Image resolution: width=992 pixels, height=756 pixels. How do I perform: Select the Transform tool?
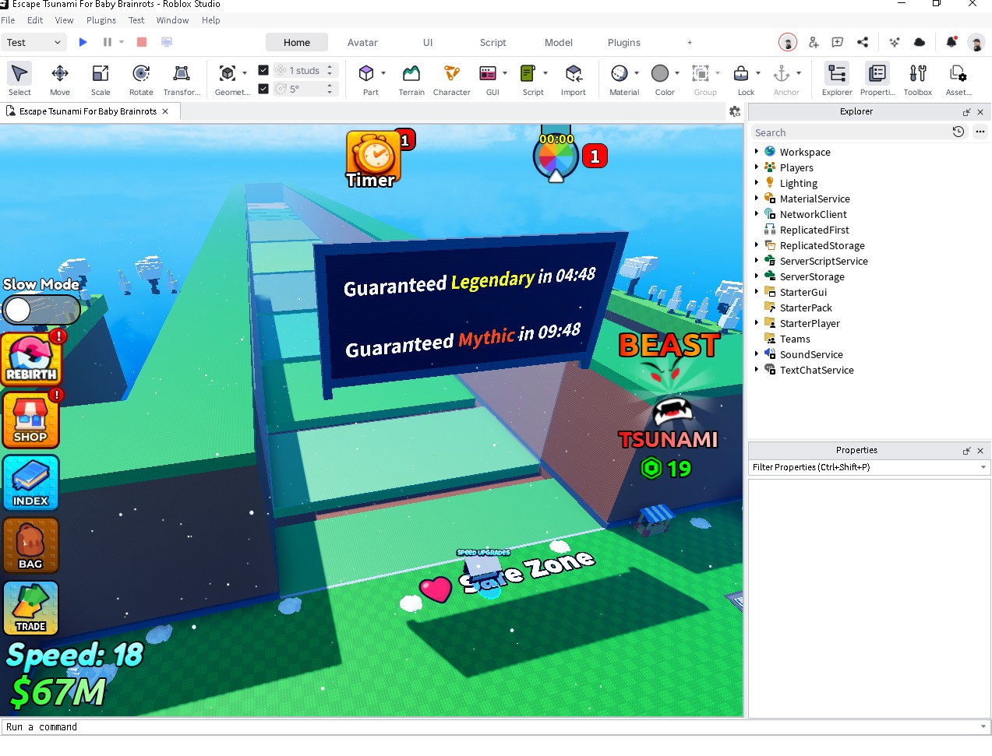click(x=182, y=78)
